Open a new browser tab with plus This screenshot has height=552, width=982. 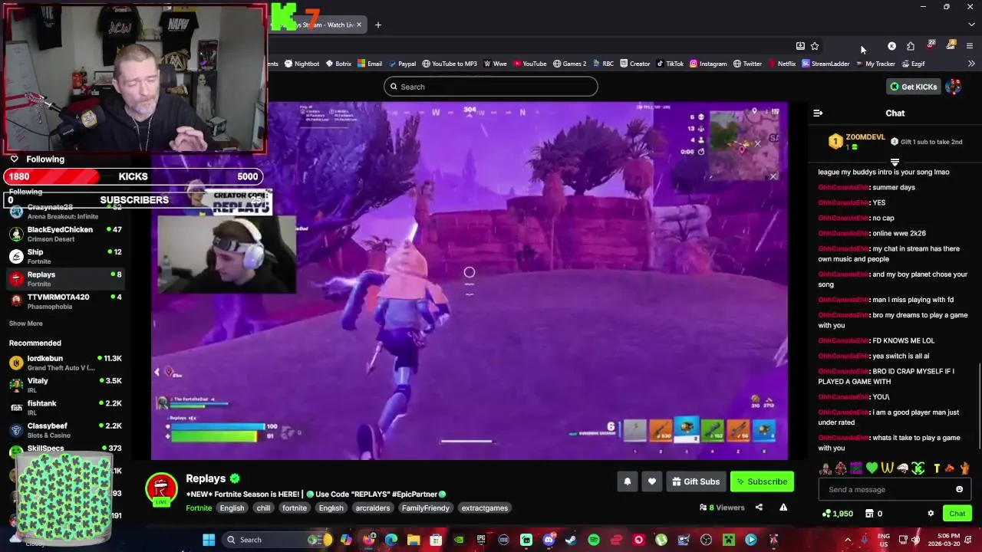point(377,25)
